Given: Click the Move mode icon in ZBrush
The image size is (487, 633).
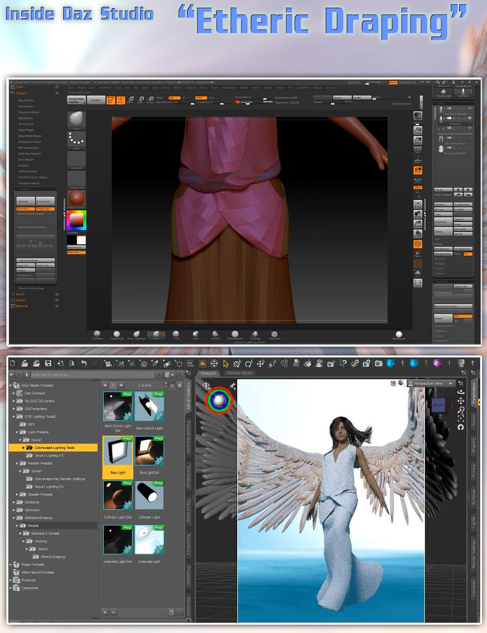Looking at the screenshot, I should click(131, 100).
